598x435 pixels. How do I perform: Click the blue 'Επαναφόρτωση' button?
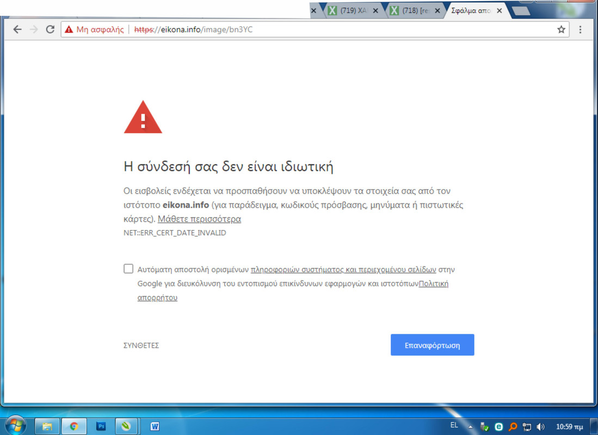click(432, 345)
